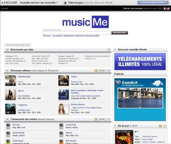171x144 pixels.
Task: Select Hard-Rock, Metal (30) style
Action: [x=41, y=56]
